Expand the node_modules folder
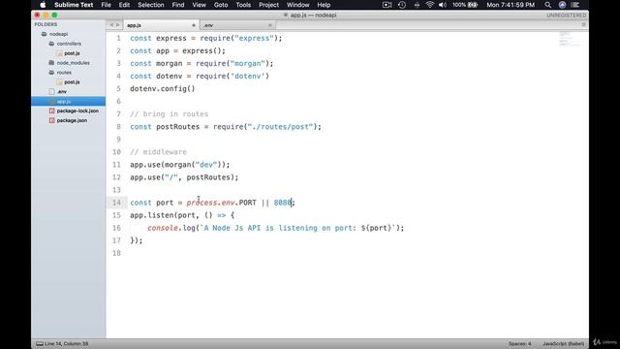This screenshot has width=620, height=349. point(51,62)
